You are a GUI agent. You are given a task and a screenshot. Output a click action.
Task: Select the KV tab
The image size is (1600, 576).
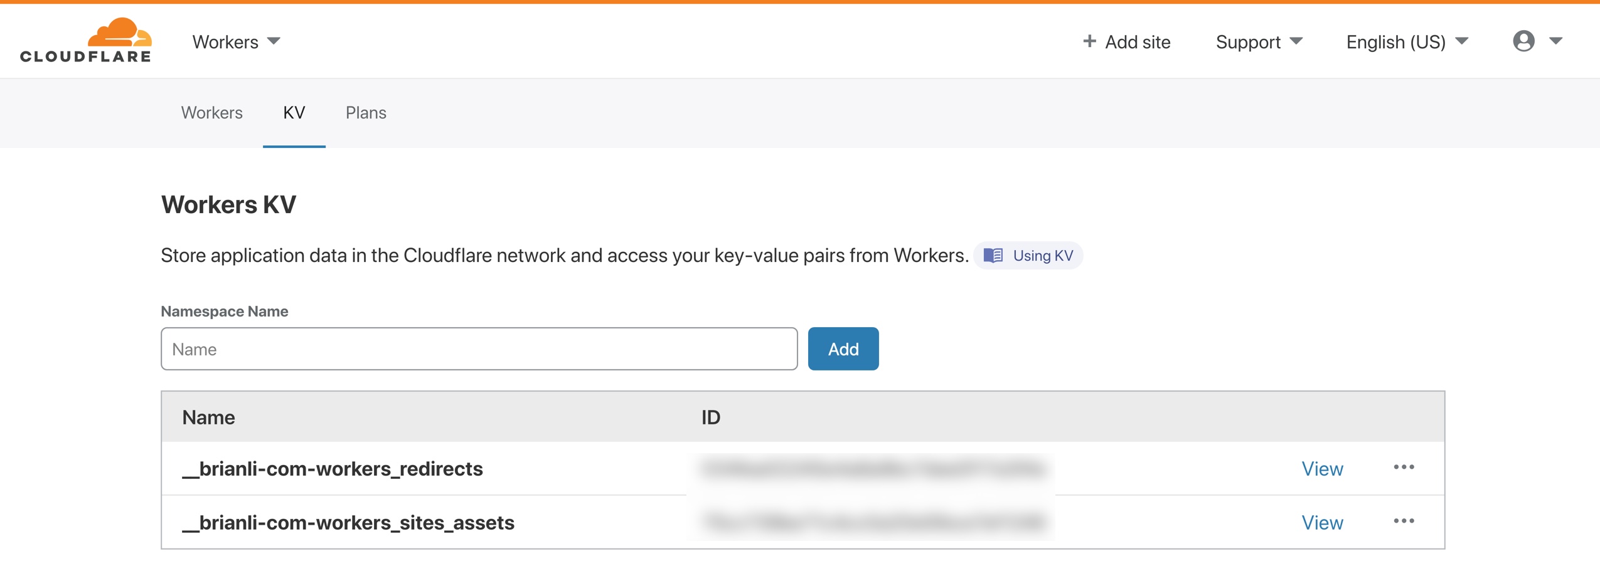pyautogui.click(x=294, y=113)
